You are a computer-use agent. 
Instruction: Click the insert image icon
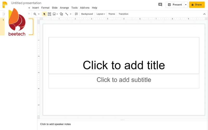click(54, 14)
